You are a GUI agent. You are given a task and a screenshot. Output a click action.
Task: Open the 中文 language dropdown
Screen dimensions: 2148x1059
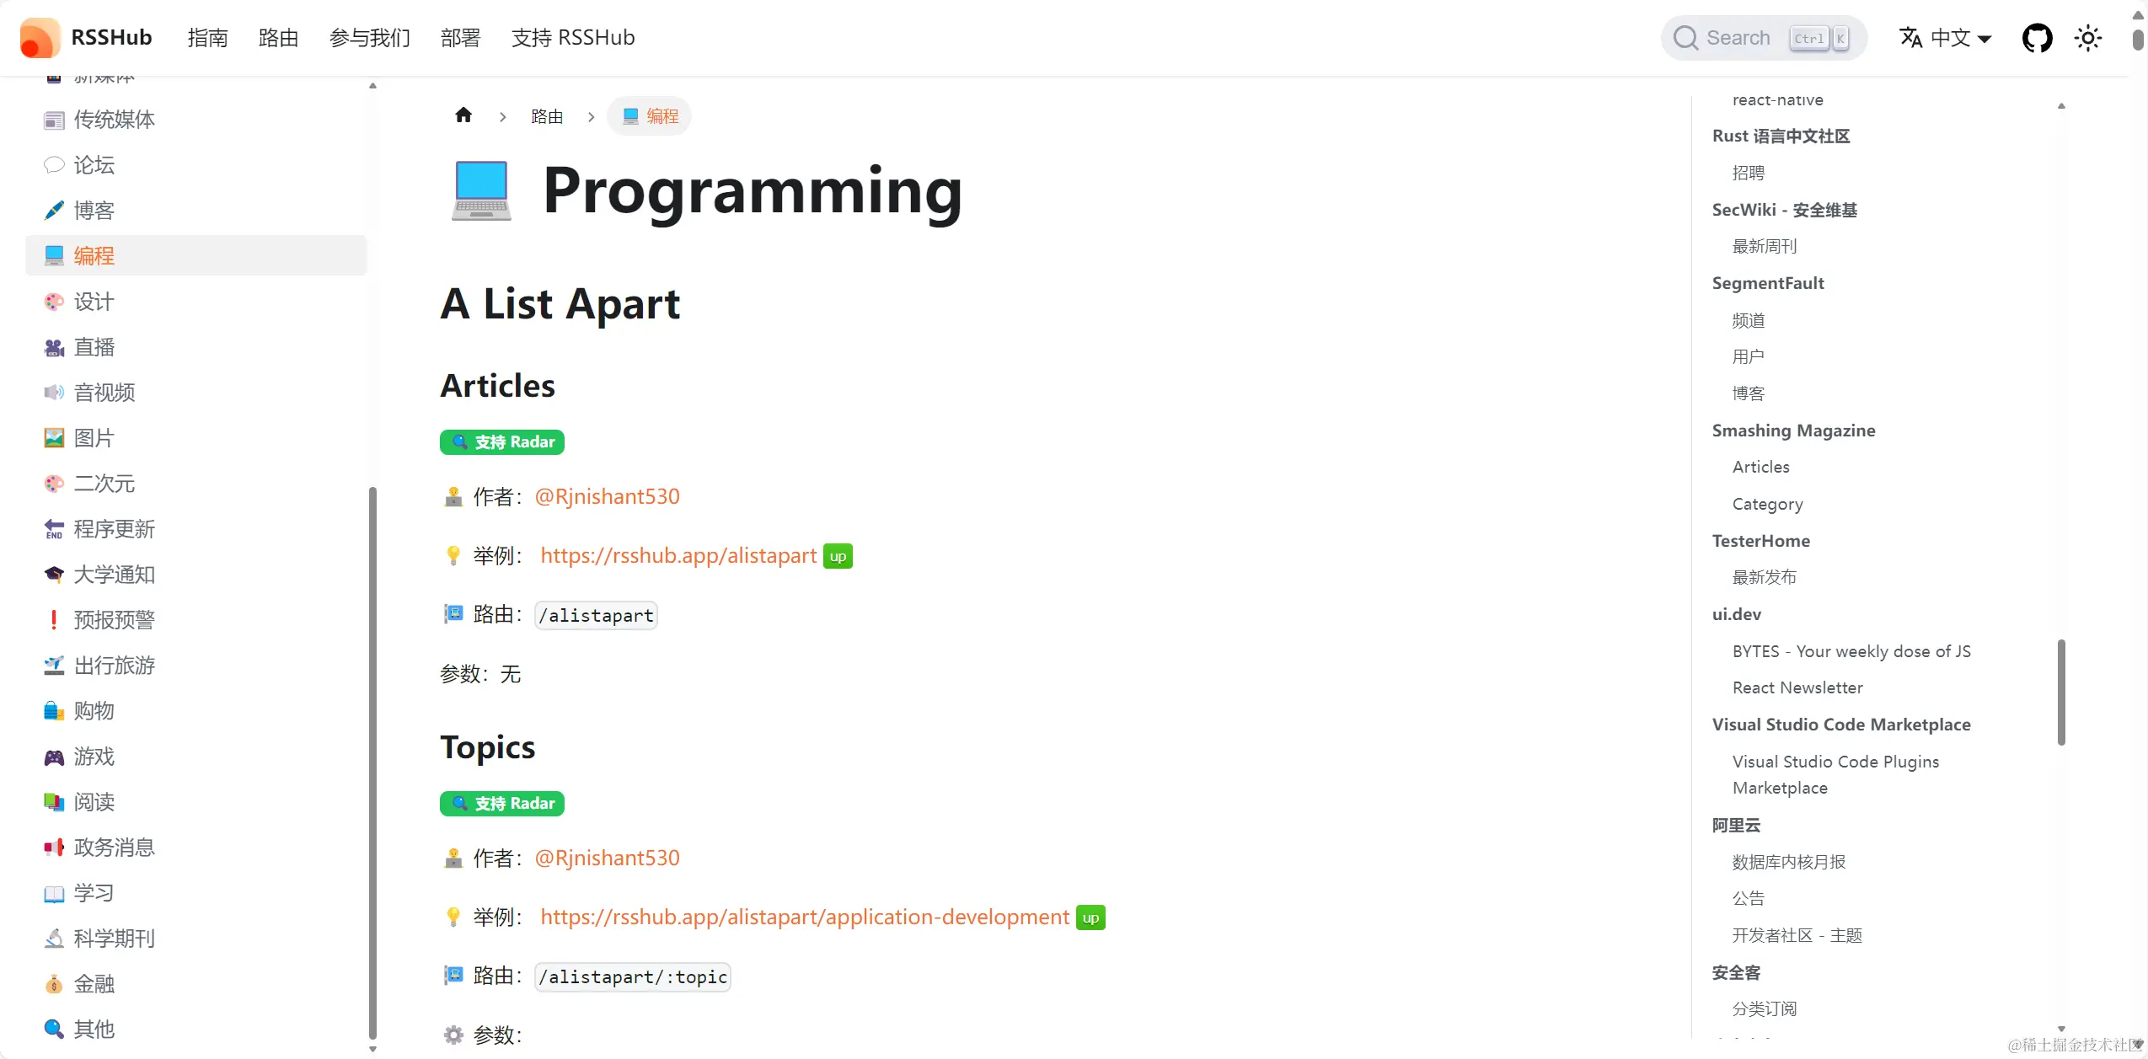(1946, 38)
